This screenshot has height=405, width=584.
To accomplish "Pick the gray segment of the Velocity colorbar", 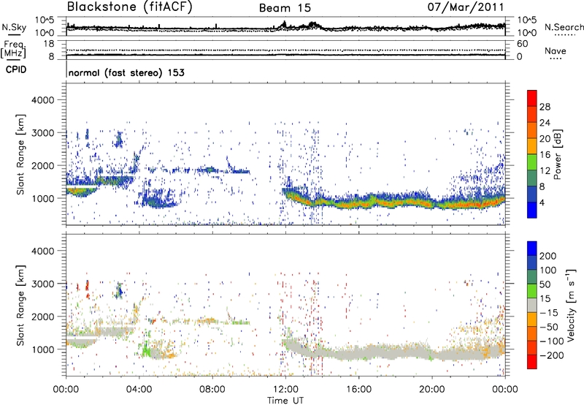I will click(x=532, y=305).
